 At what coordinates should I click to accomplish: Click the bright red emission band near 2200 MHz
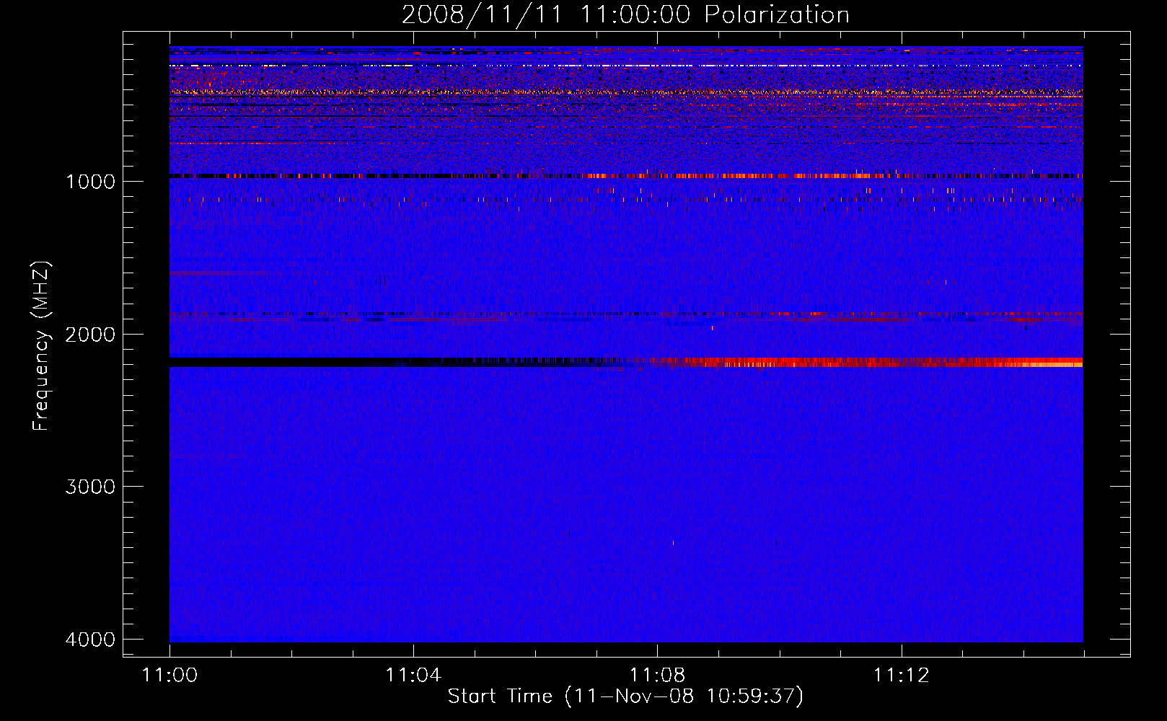coord(866,362)
